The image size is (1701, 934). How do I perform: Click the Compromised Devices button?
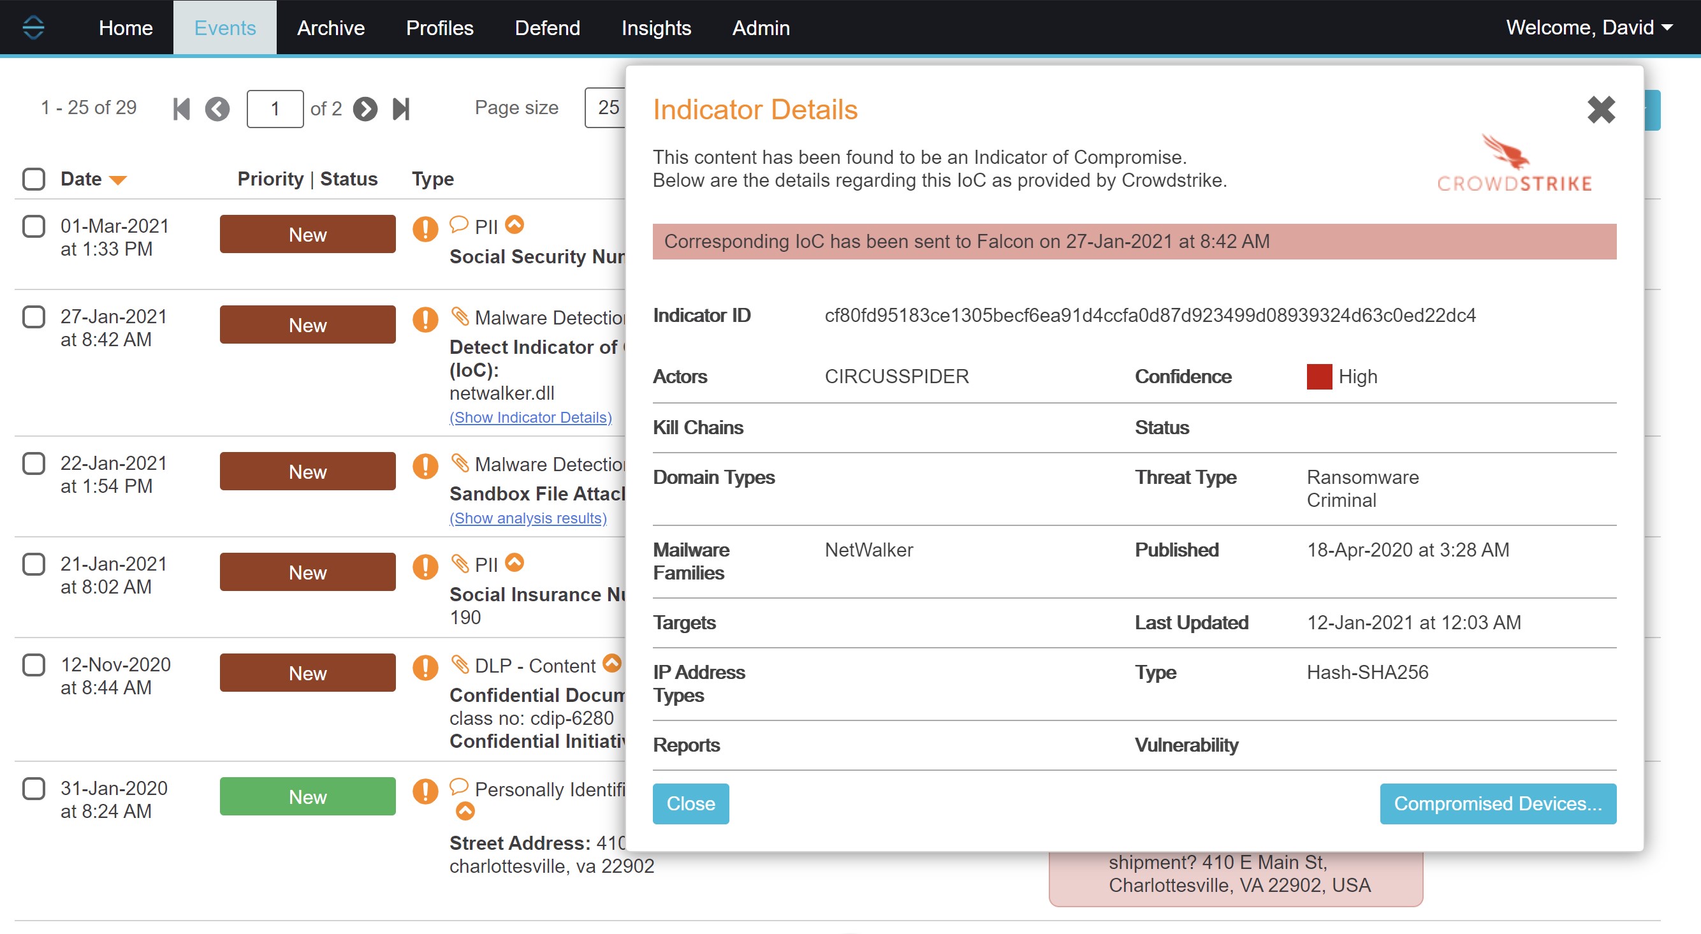coord(1498,804)
